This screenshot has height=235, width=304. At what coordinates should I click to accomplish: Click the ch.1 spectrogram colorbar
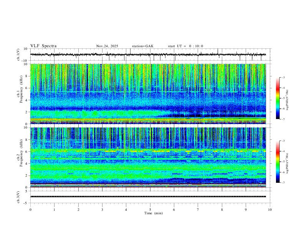(x=278, y=98)
